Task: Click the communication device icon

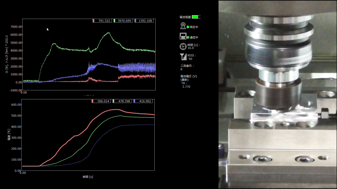Action: [x=183, y=36]
